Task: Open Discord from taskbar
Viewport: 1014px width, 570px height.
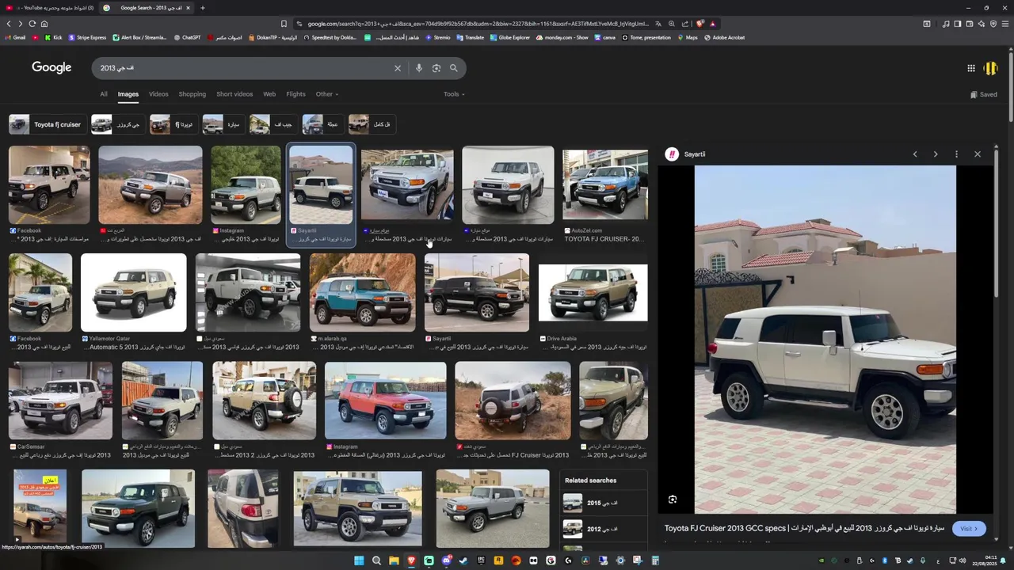Action: tap(446, 560)
